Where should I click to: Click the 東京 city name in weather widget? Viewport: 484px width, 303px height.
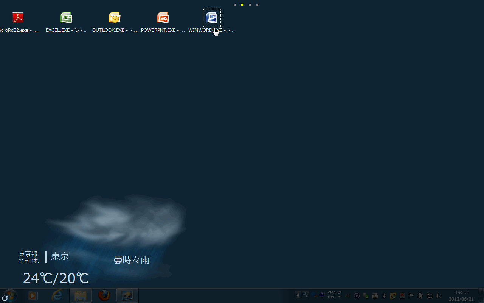pyautogui.click(x=60, y=256)
